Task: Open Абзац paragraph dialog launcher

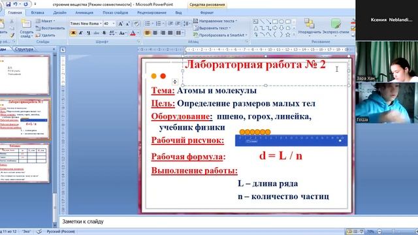Action: coord(247,42)
